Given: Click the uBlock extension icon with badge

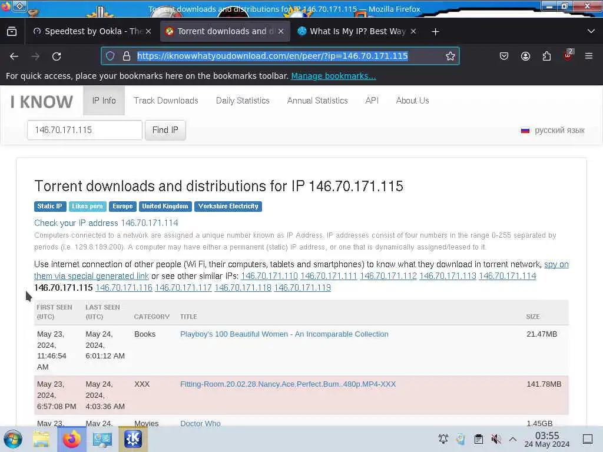Looking at the screenshot, I should click(568, 55).
